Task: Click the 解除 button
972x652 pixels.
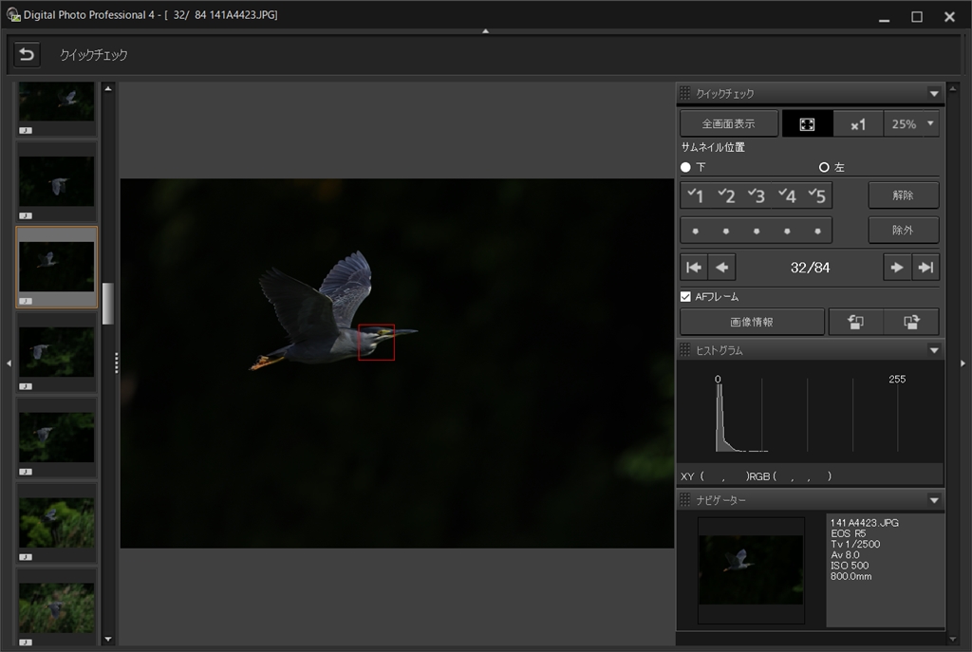Action: tap(903, 196)
